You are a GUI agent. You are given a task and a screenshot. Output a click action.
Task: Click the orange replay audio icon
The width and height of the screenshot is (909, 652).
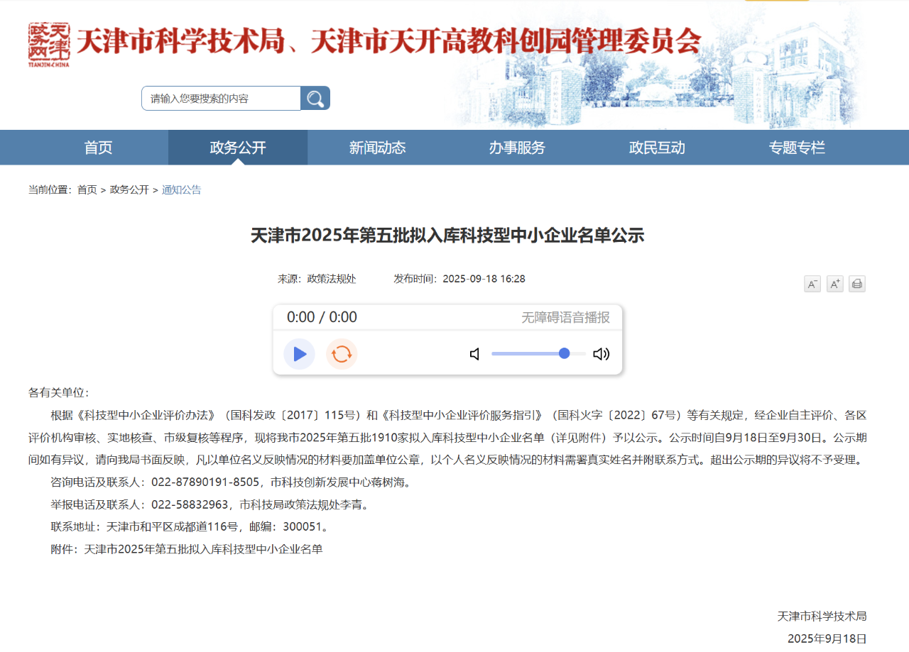[x=342, y=354]
